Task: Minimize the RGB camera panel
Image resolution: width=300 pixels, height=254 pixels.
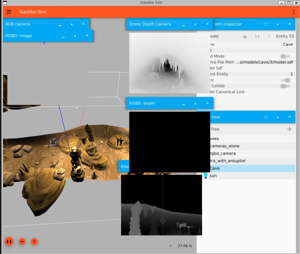Action: pyautogui.click(x=60, y=25)
